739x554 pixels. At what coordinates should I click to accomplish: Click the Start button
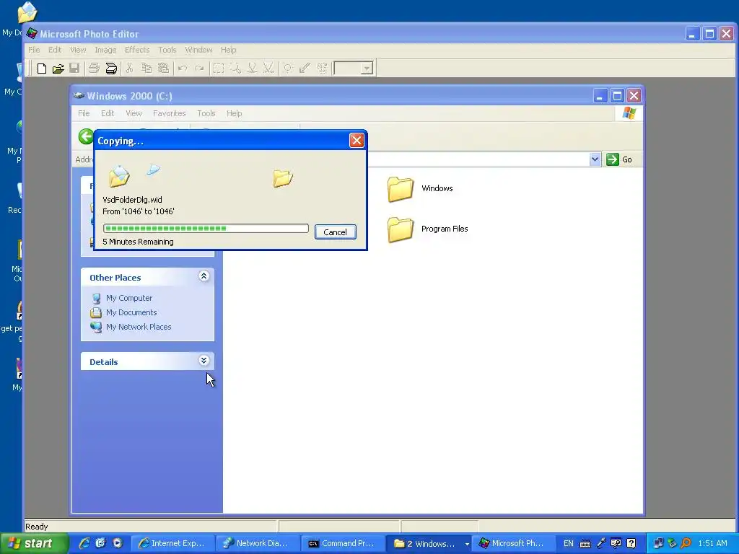pyautogui.click(x=33, y=544)
